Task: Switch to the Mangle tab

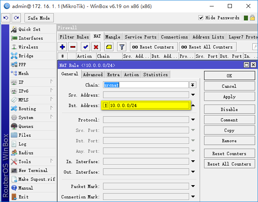Action: click(x=113, y=37)
